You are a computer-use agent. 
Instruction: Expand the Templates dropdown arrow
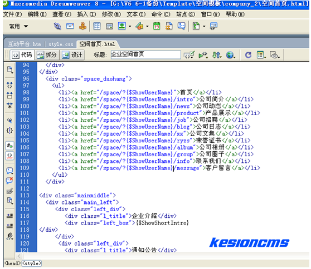(204, 26)
